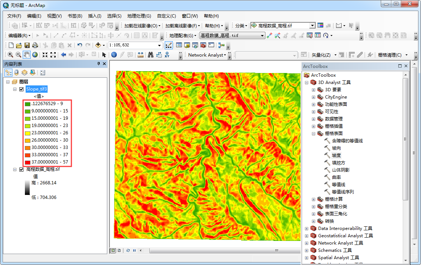
Task: Click the 加载离线影像(F) button
Action: click(183, 26)
